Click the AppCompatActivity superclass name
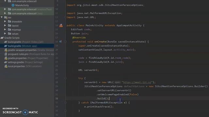This screenshot has height=117, width=209. click(x=129, y=25)
